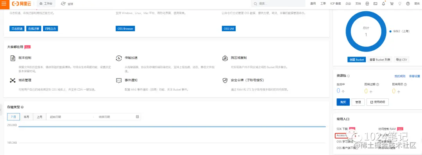Screen dimensions: 422x155
Task: Open the help question-mark icon
Action: point(408,4)
